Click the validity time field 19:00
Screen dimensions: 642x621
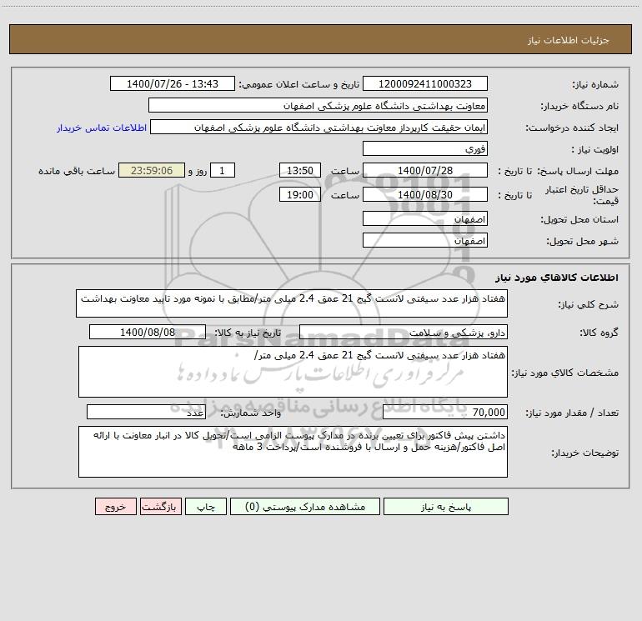(x=299, y=194)
